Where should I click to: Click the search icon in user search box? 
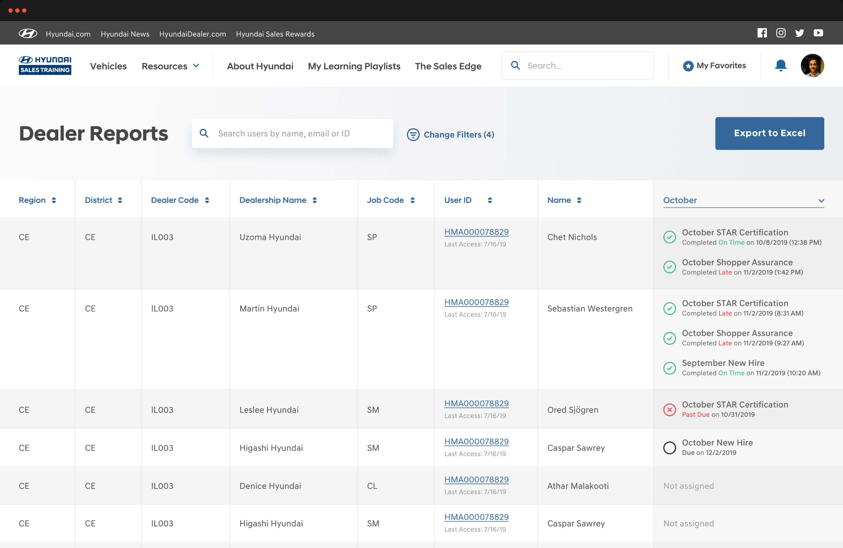[204, 133]
